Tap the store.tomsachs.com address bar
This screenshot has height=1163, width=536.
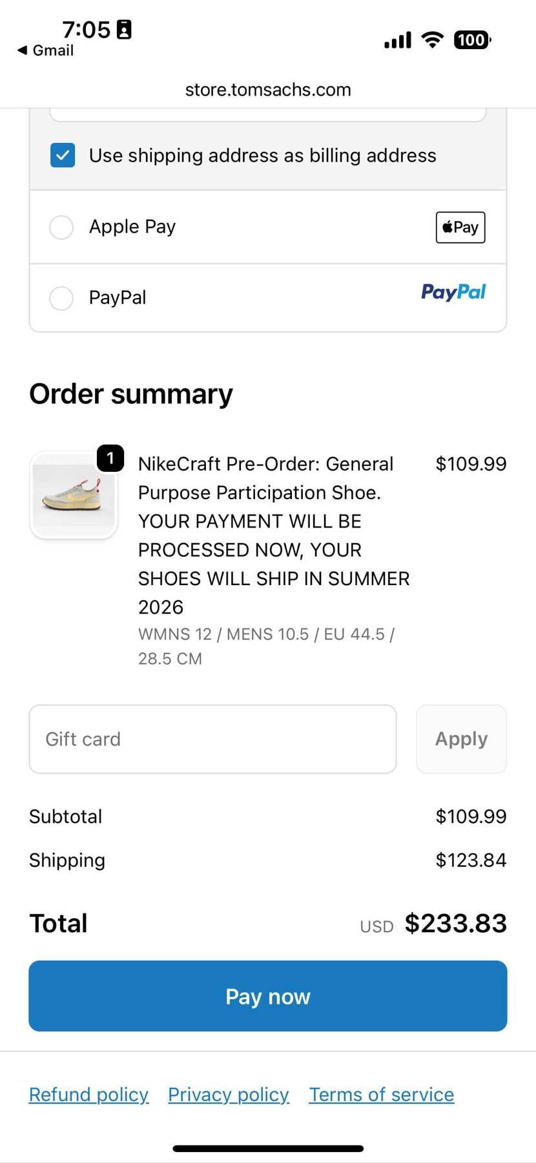pyautogui.click(x=268, y=90)
